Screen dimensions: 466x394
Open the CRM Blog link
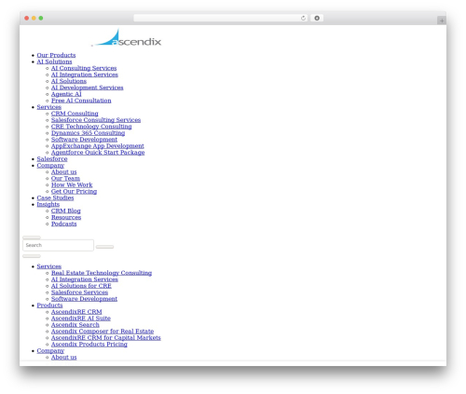(66, 211)
